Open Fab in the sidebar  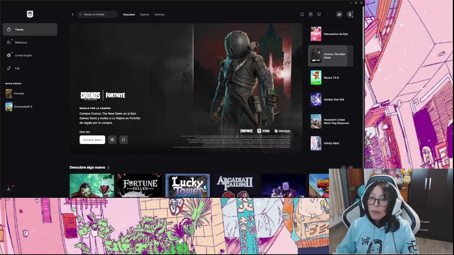point(30,68)
